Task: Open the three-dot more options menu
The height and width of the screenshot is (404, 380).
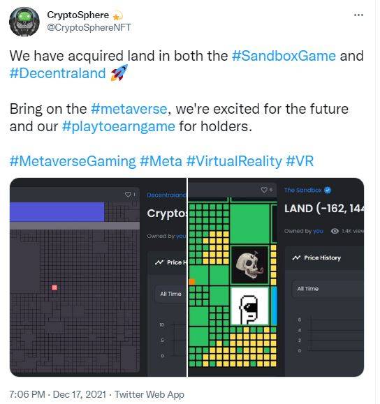Action: pos(358,15)
